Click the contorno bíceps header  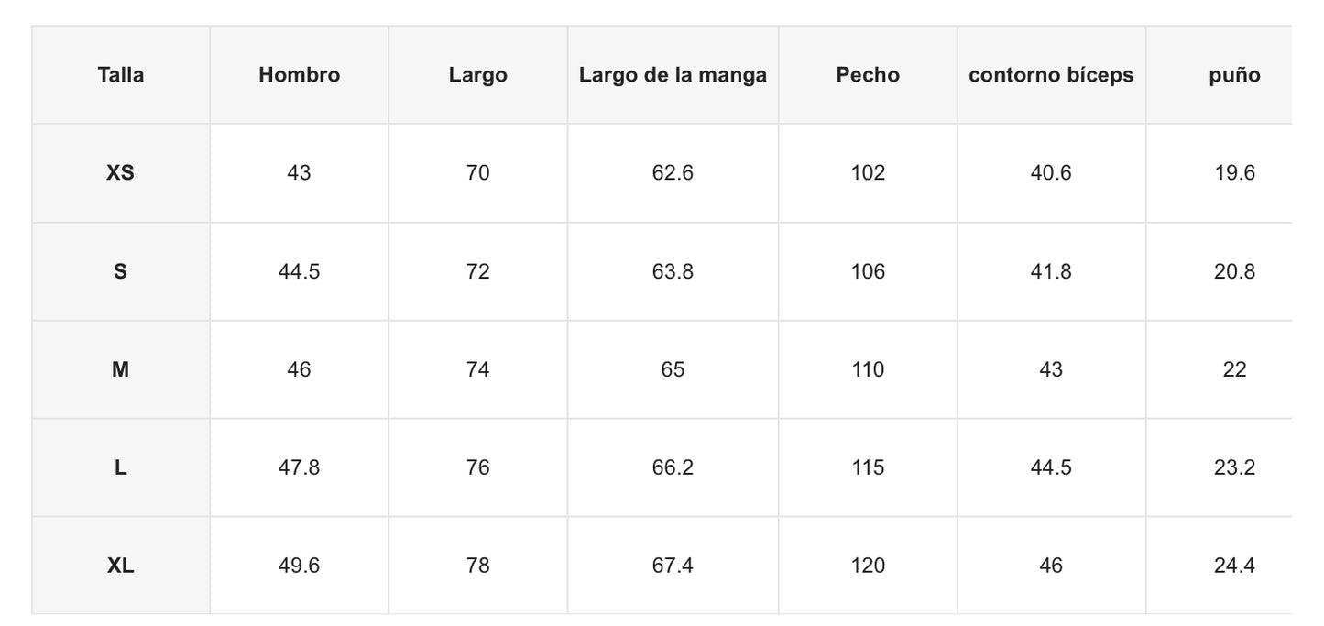[1051, 75]
